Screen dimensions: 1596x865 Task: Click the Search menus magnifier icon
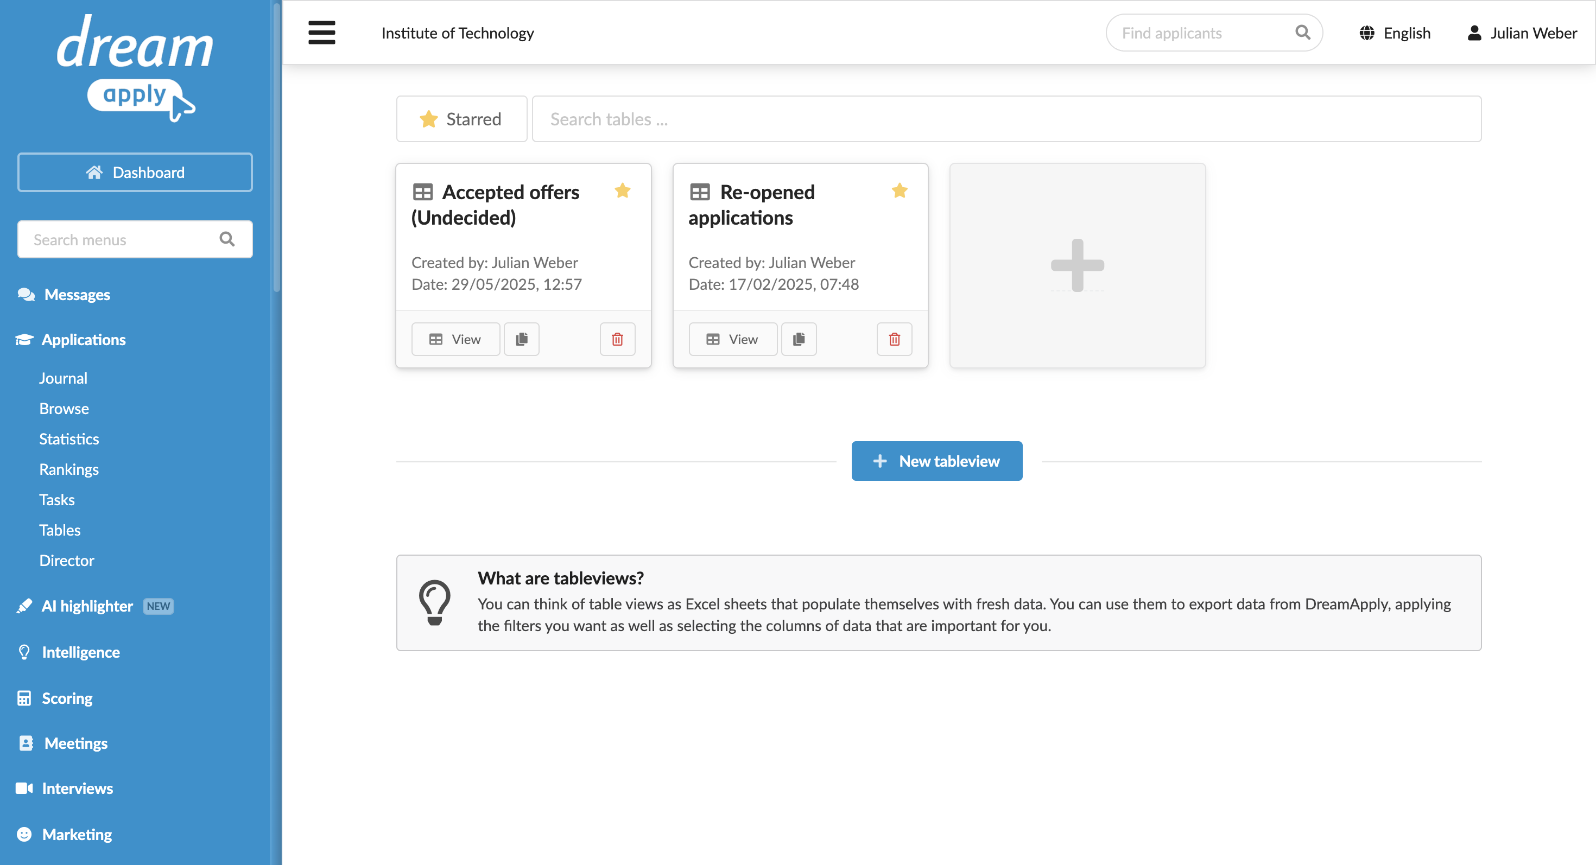[227, 239]
